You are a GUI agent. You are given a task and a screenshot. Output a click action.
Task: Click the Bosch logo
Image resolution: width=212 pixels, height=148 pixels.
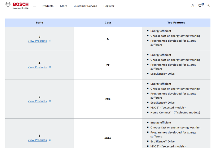[17, 6]
